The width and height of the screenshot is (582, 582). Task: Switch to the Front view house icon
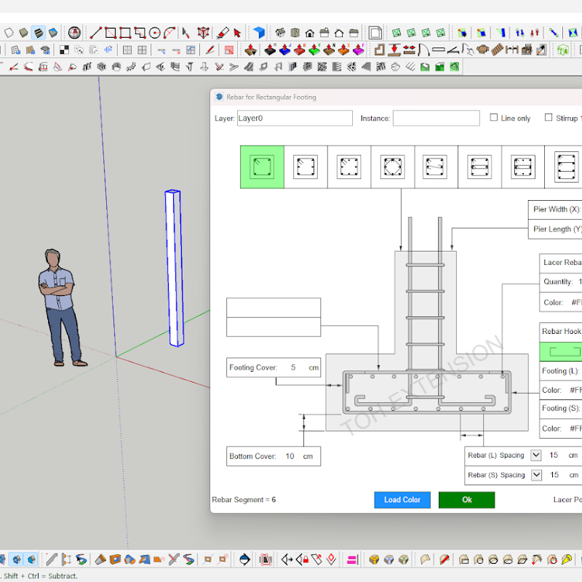[310, 33]
